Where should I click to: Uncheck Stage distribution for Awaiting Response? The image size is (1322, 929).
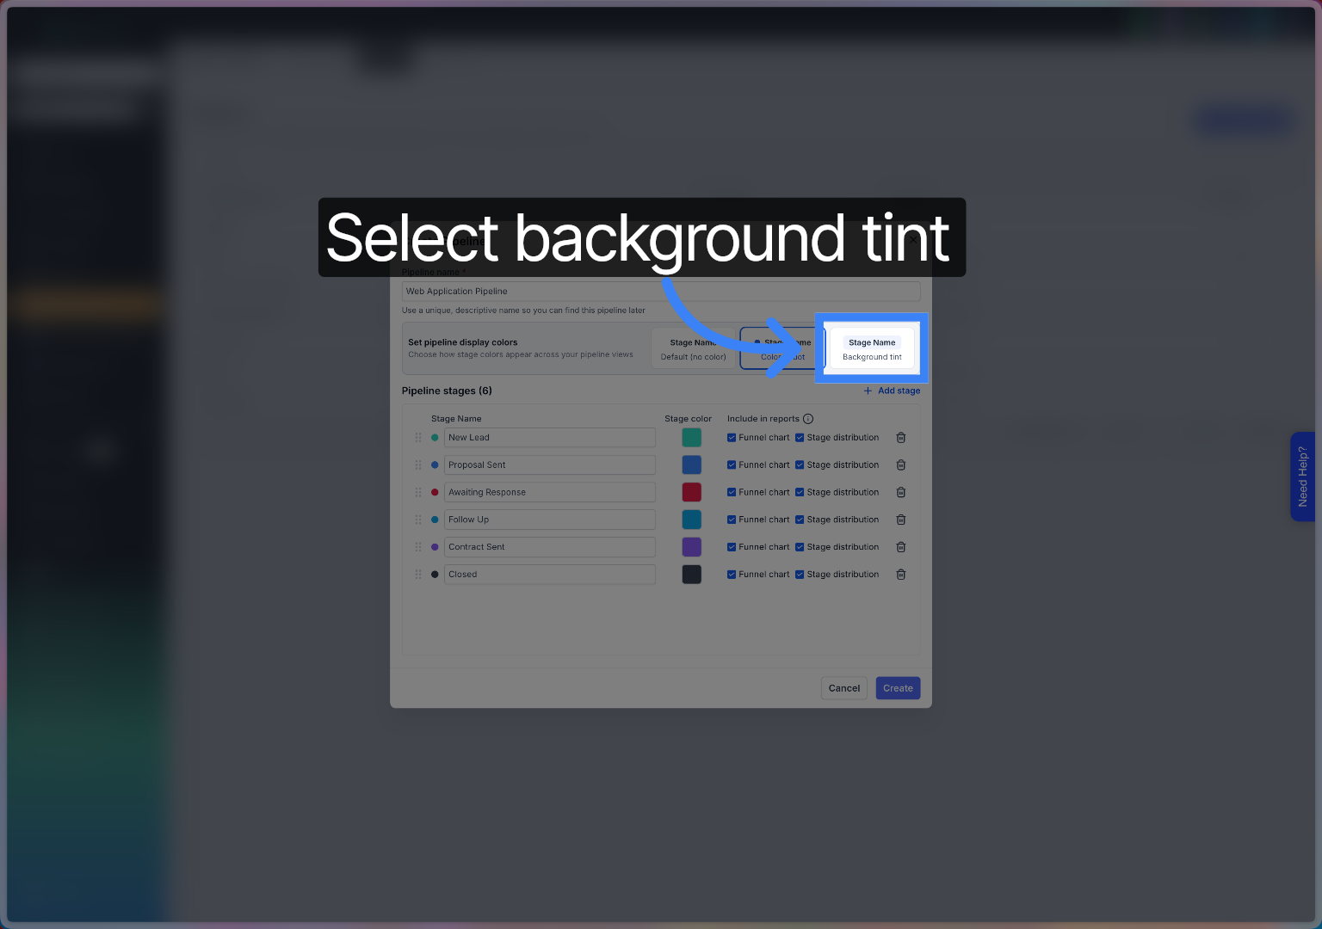[800, 493]
